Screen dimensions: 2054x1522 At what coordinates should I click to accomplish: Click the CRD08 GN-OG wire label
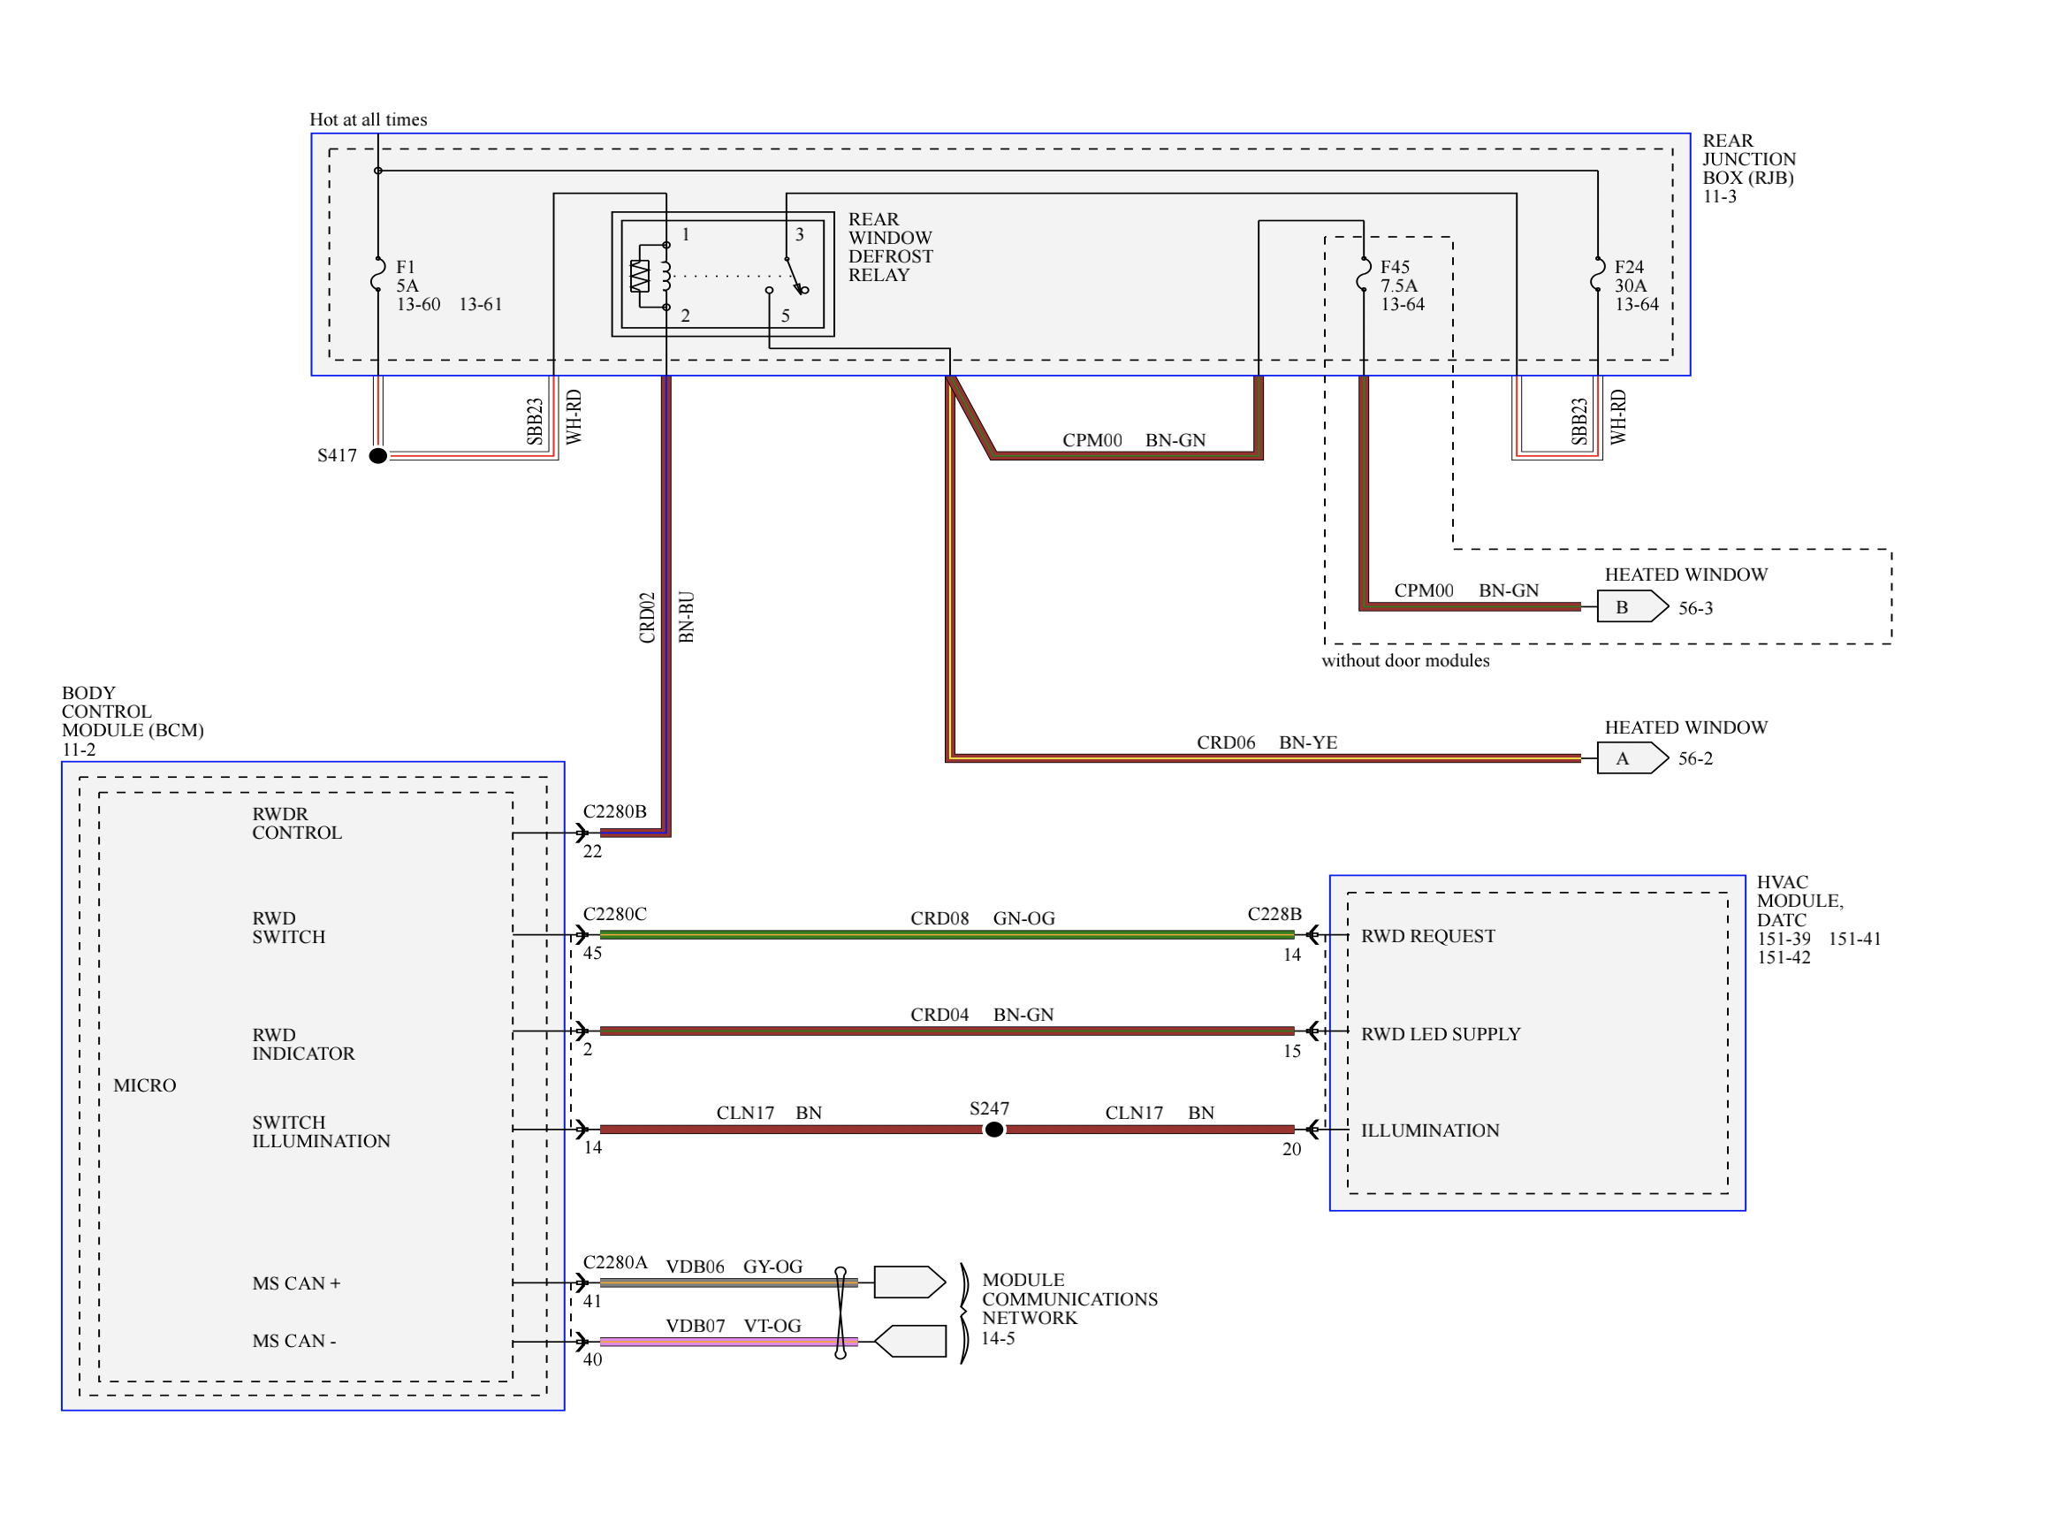click(x=982, y=918)
